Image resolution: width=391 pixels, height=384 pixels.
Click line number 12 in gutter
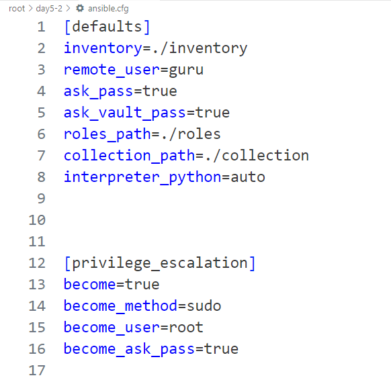[37, 263]
